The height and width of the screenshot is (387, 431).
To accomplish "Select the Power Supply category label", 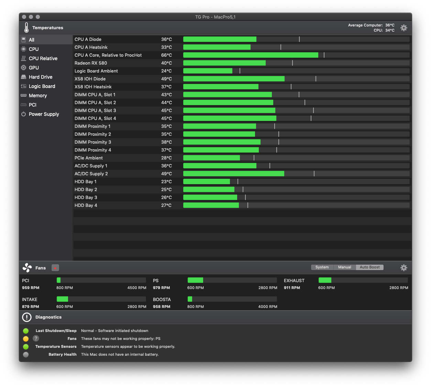I will [x=44, y=114].
